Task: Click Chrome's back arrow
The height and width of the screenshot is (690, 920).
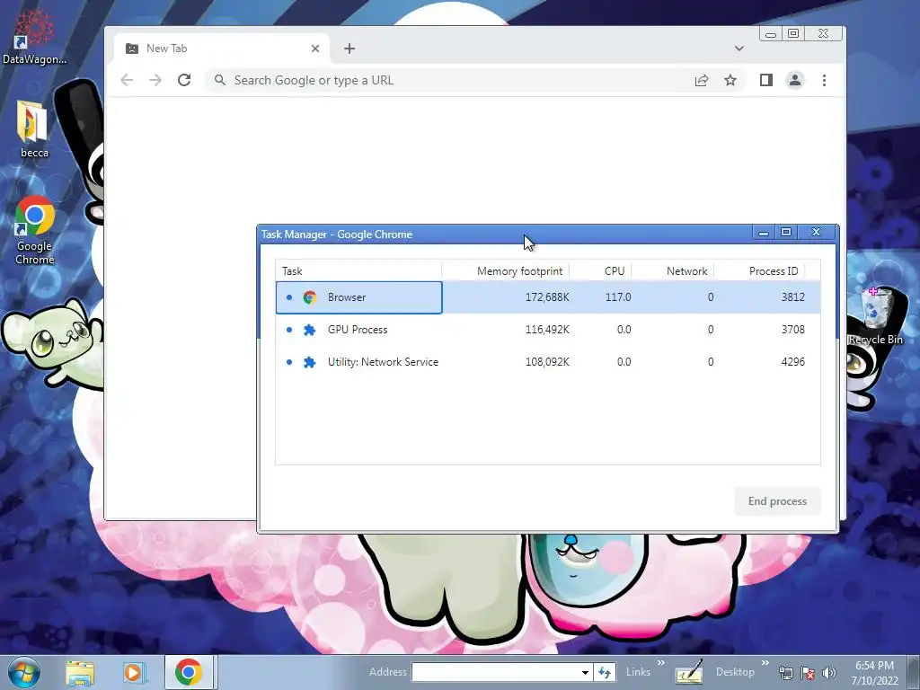Action: pos(127,80)
